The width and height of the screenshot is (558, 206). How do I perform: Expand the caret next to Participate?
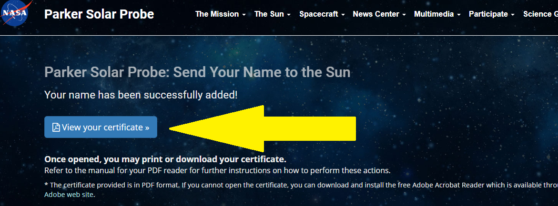513,15
